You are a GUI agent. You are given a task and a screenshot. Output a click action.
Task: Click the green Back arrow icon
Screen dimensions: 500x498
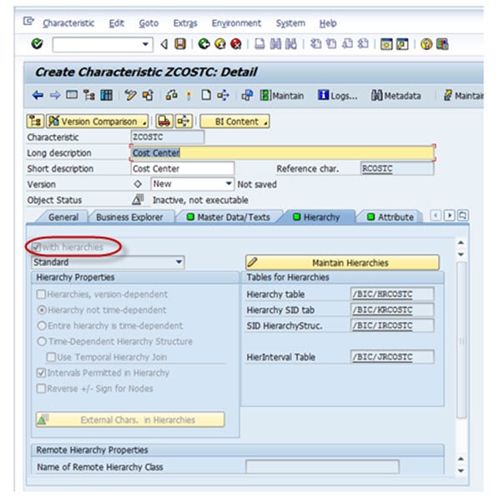204,44
